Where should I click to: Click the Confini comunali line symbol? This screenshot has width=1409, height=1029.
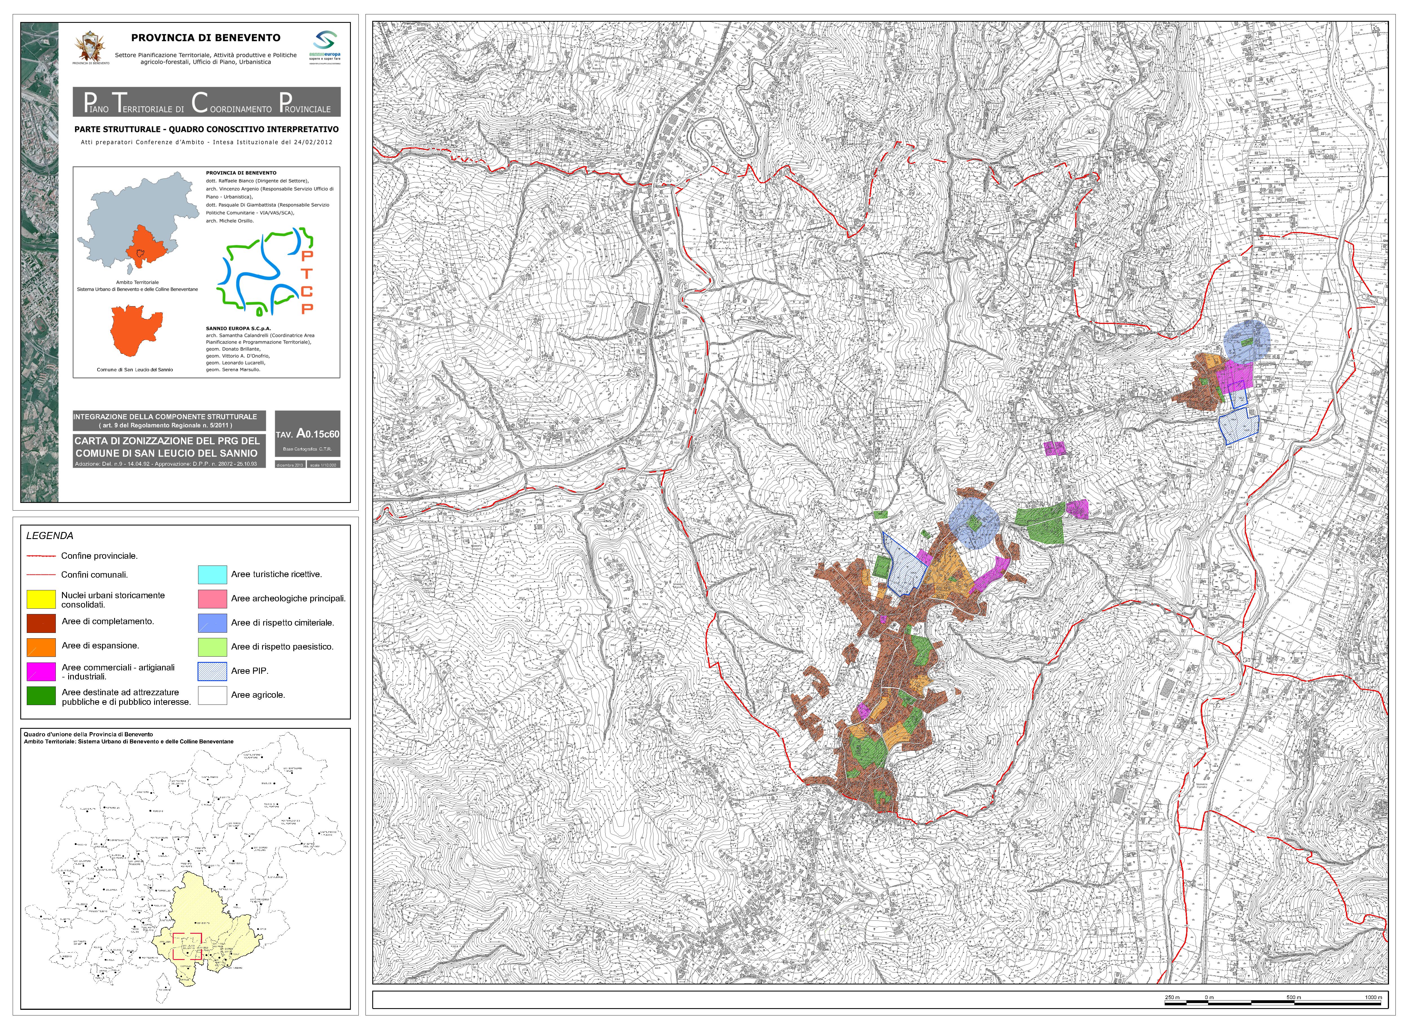[41, 575]
